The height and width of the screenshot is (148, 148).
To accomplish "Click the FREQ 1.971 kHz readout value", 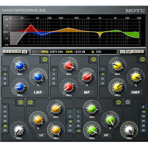I will pyautogui.click(x=57, y=52).
